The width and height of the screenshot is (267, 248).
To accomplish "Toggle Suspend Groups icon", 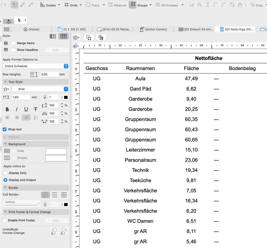I will [x=133, y=5].
